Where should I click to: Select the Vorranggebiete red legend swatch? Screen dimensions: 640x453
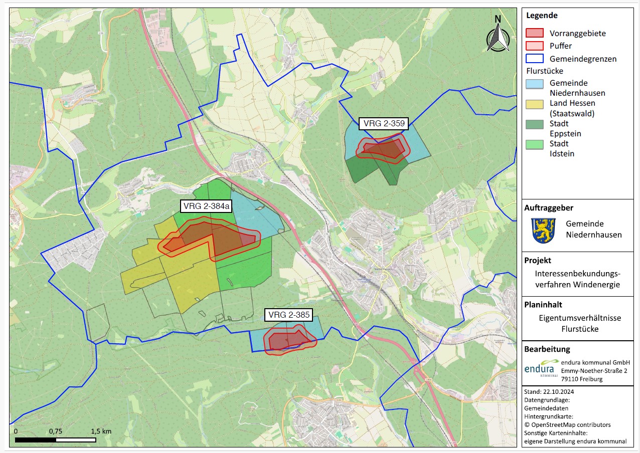coord(534,33)
